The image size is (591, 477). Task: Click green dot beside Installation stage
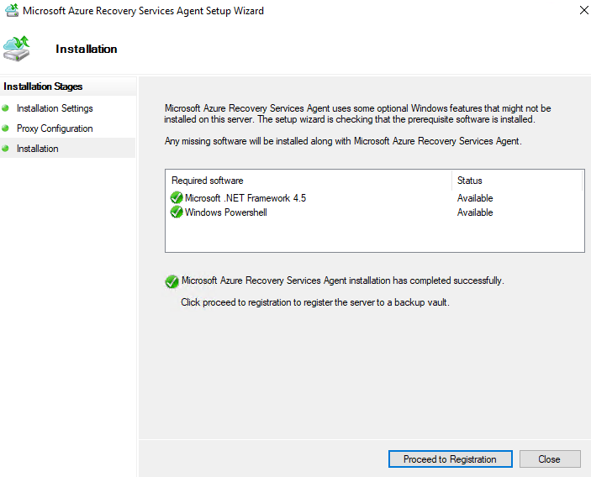(5, 149)
